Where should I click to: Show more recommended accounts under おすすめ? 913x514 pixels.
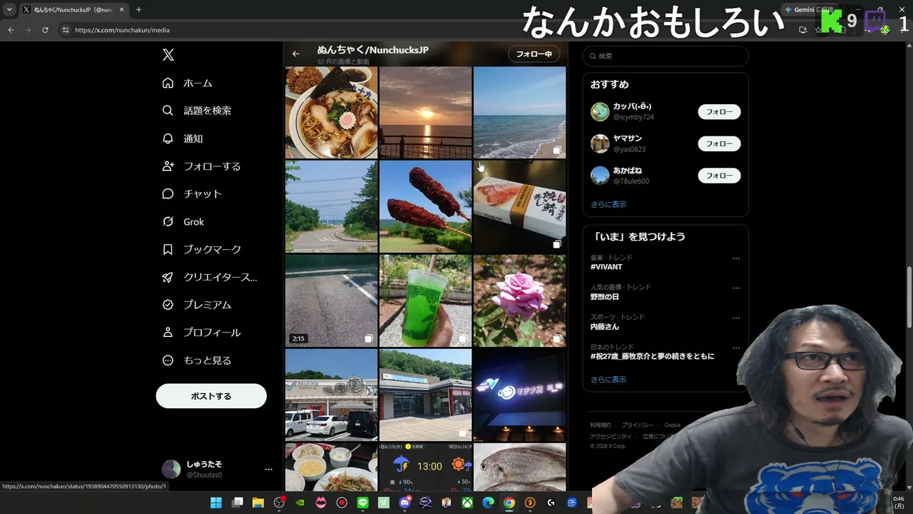608,204
